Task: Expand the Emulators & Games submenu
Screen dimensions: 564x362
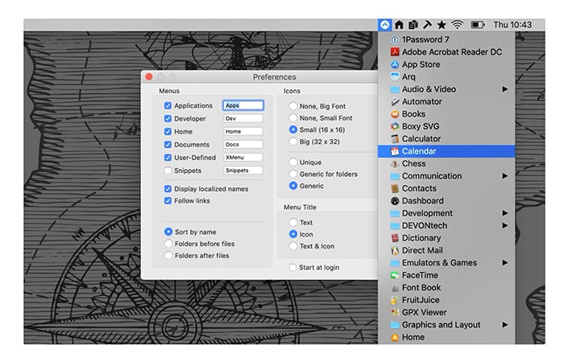Action: point(446,262)
